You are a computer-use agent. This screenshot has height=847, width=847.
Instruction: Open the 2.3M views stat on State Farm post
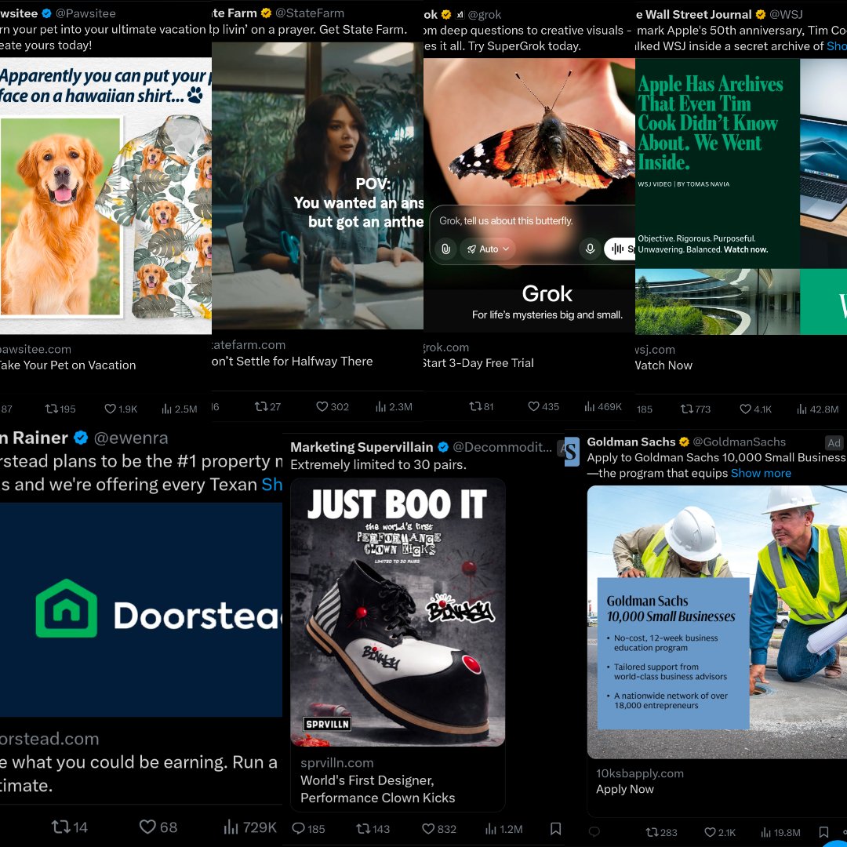point(394,406)
